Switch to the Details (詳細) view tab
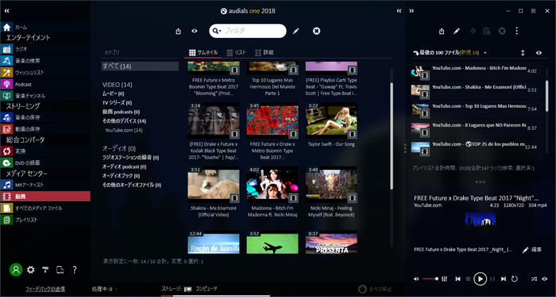Viewport: 556px width, 297px height. tap(264, 52)
